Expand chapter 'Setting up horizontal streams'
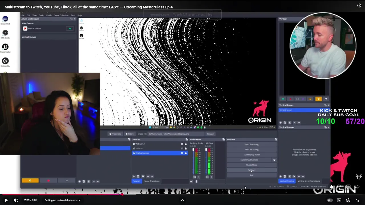This screenshot has height=205, width=365. coord(62,200)
